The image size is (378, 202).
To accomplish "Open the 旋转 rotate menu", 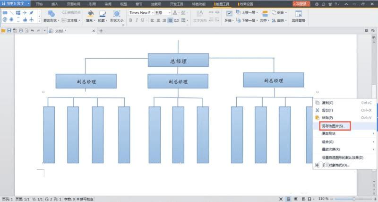I will click(279, 20).
